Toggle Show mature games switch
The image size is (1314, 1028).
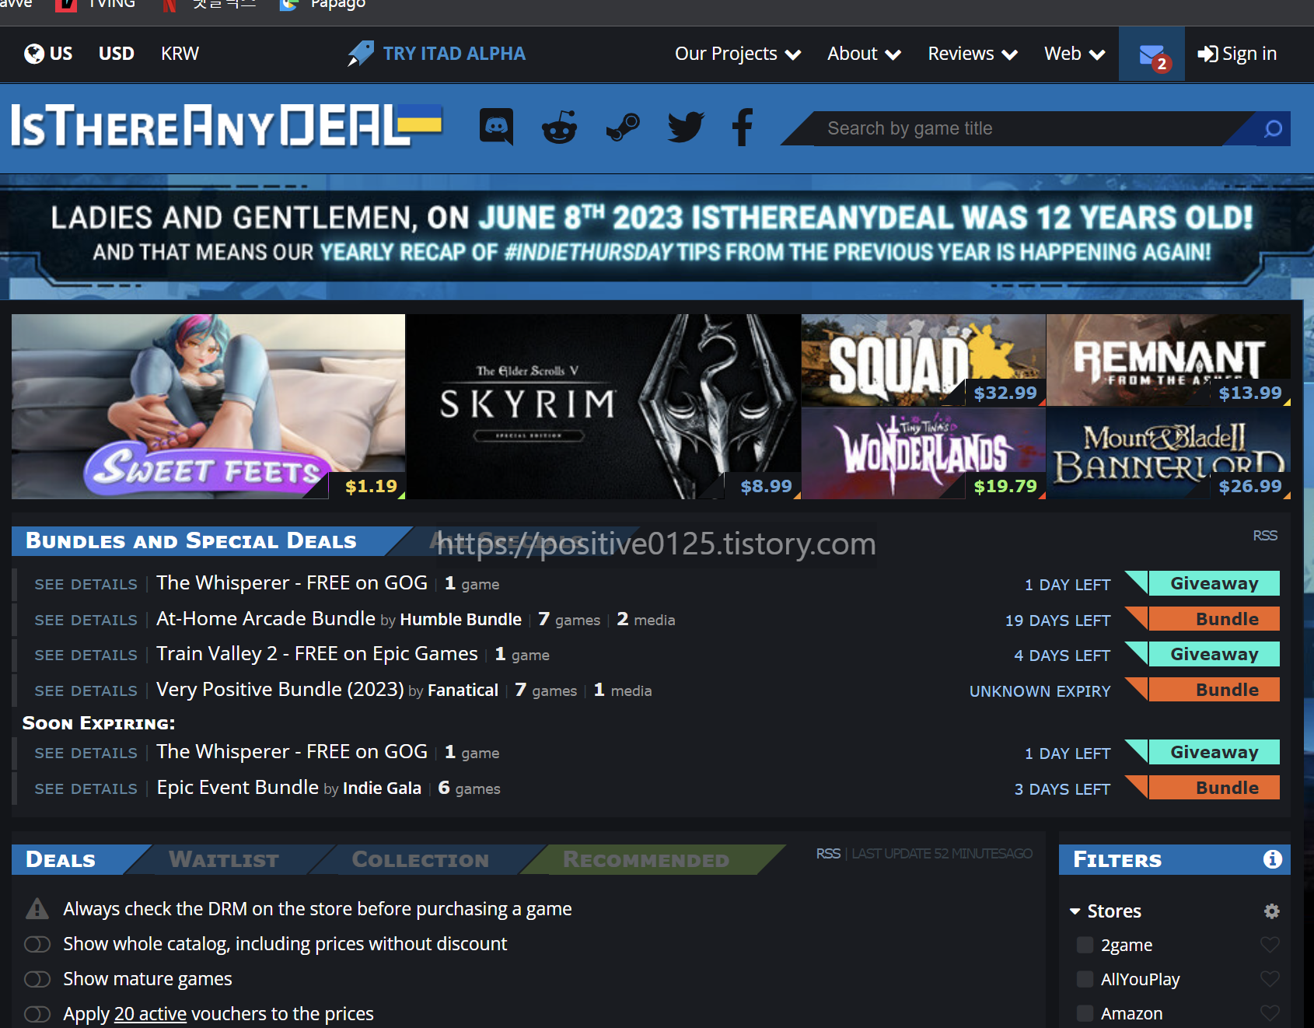(x=37, y=979)
